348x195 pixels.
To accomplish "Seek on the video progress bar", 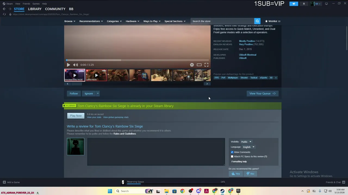I will pyautogui.click(x=137, y=60).
